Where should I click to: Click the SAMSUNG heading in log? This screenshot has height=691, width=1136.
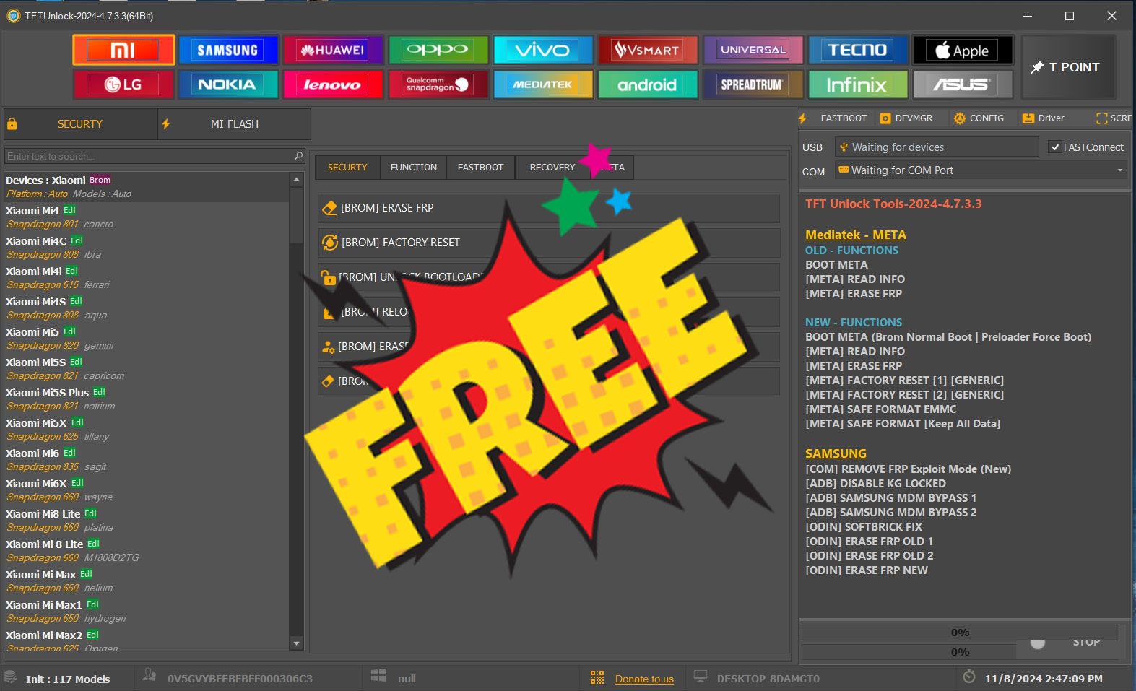click(836, 453)
